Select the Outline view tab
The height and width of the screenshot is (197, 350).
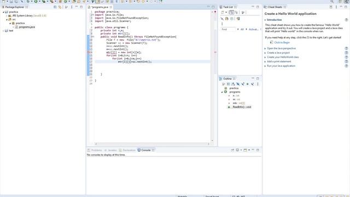coord(227,79)
